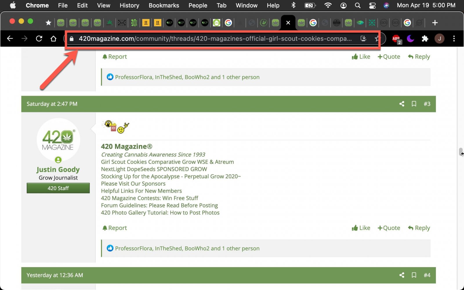Image resolution: width=464 pixels, height=290 pixels.
Task: Click the purple moon extension icon
Action: pyautogui.click(x=411, y=39)
